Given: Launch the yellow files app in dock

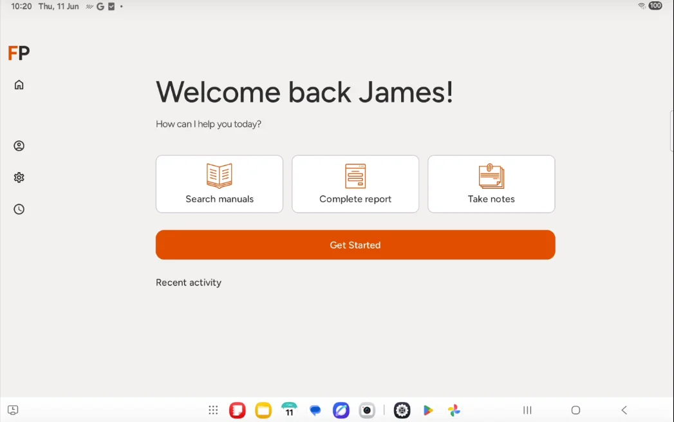Looking at the screenshot, I should click(x=263, y=410).
